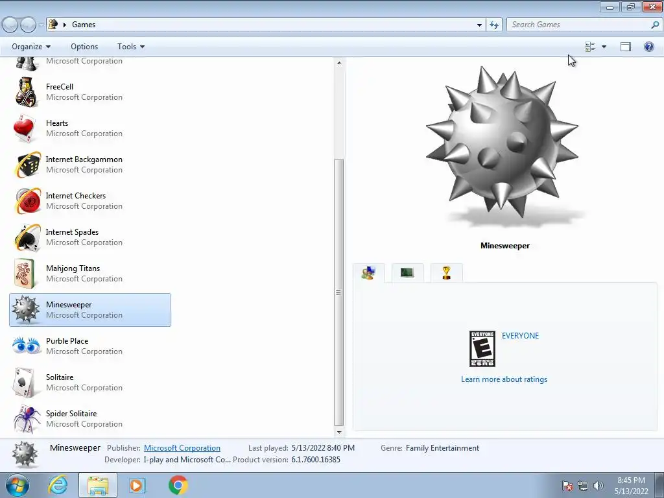Select the FreeCell game icon
The width and height of the screenshot is (664, 498).
coord(26,91)
